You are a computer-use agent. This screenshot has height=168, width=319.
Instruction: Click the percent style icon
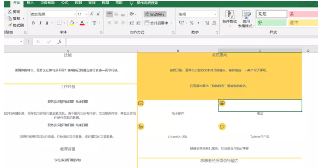(191, 23)
